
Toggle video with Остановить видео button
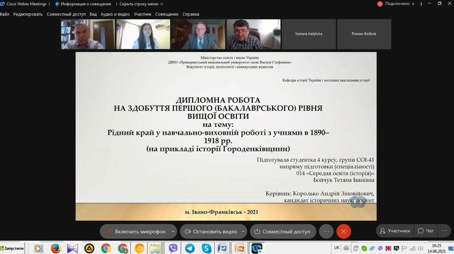pos(211,231)
